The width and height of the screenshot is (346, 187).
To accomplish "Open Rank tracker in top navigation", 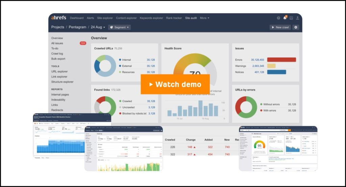I will (174, 18).
